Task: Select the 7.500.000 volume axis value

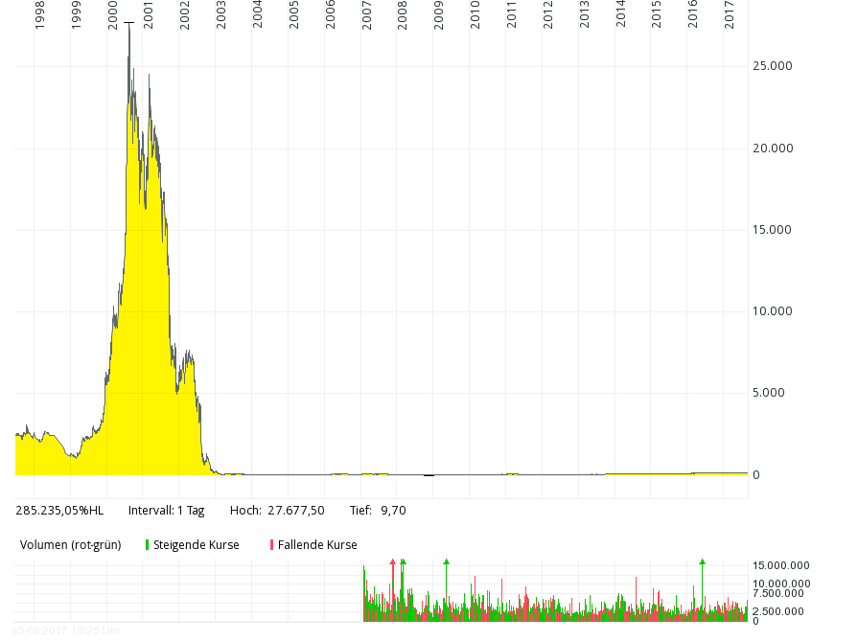Action: pos(778,593)
